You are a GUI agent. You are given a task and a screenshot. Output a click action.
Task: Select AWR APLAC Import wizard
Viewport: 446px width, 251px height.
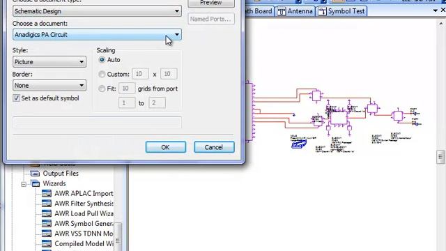coord(84,194)
